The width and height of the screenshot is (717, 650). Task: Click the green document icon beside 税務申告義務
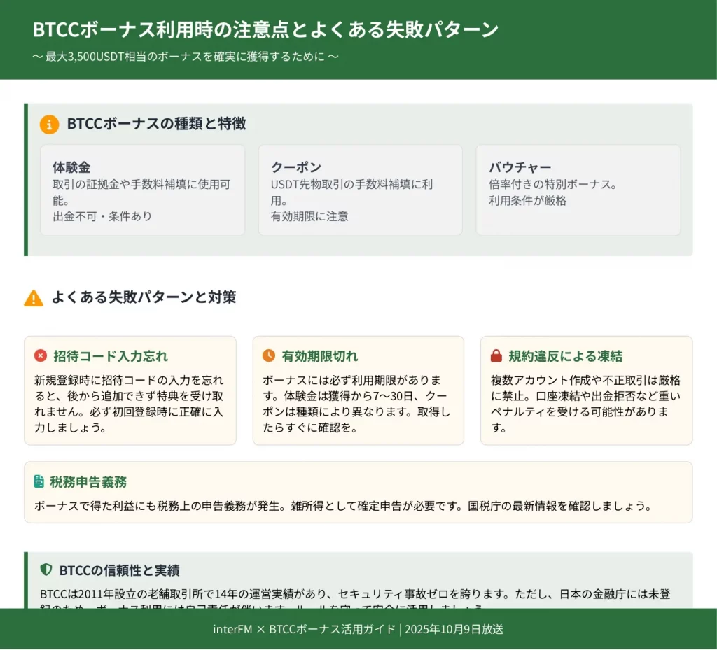[x=39, y=481]
